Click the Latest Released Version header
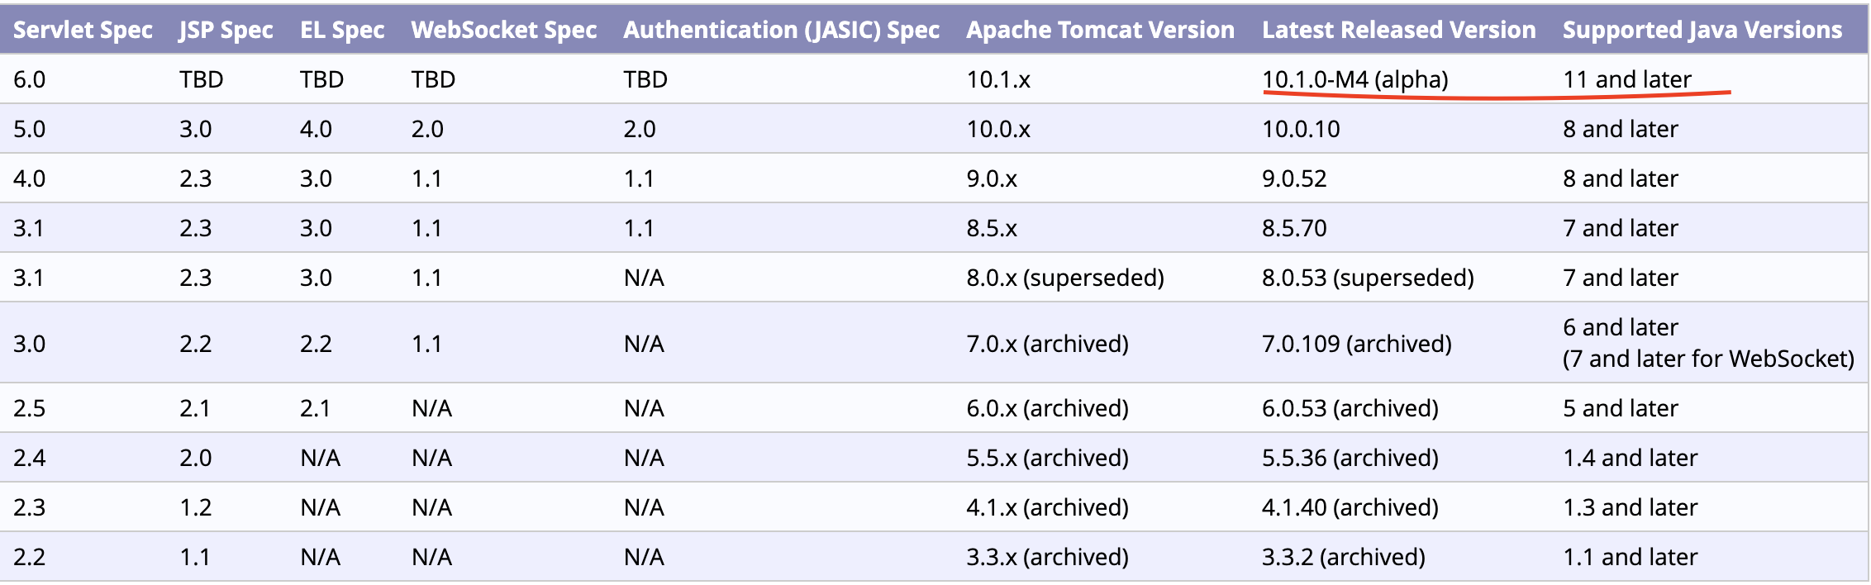The height and width of the screenshot is (585, 1871). tap(1398, 30)
